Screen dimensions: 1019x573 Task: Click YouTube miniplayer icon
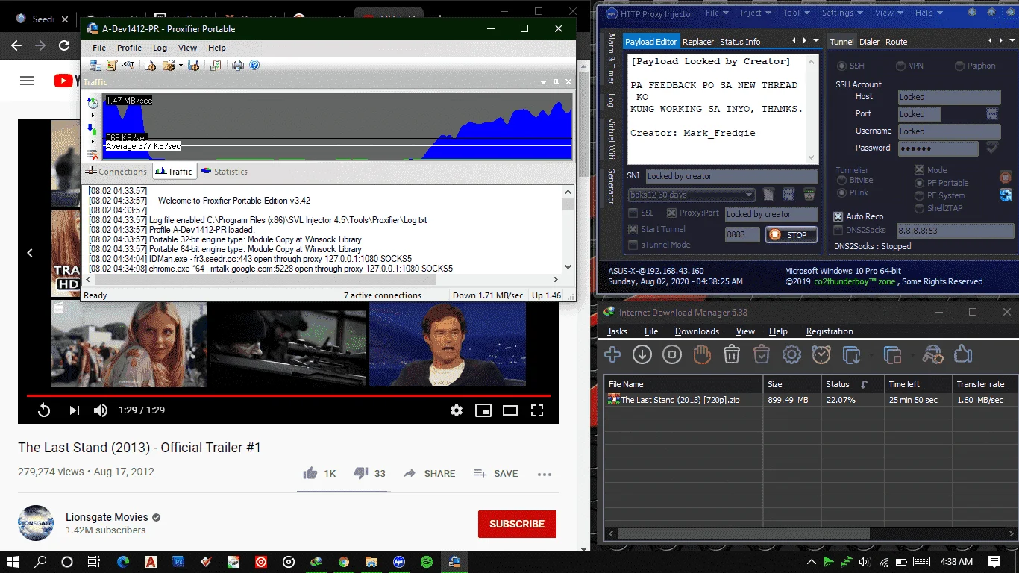tap(483, 410)
